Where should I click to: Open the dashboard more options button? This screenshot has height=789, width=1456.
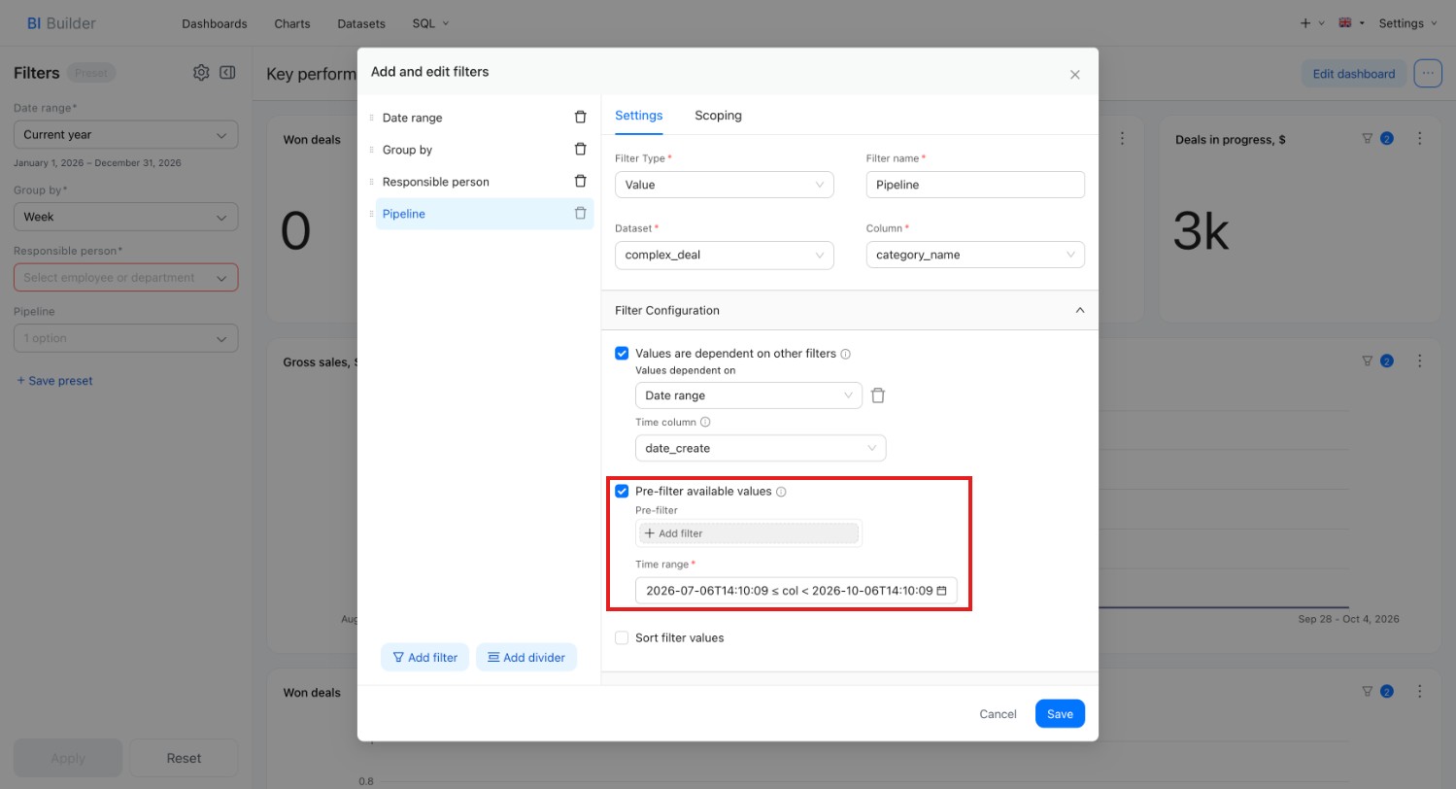coord(1428,74)
